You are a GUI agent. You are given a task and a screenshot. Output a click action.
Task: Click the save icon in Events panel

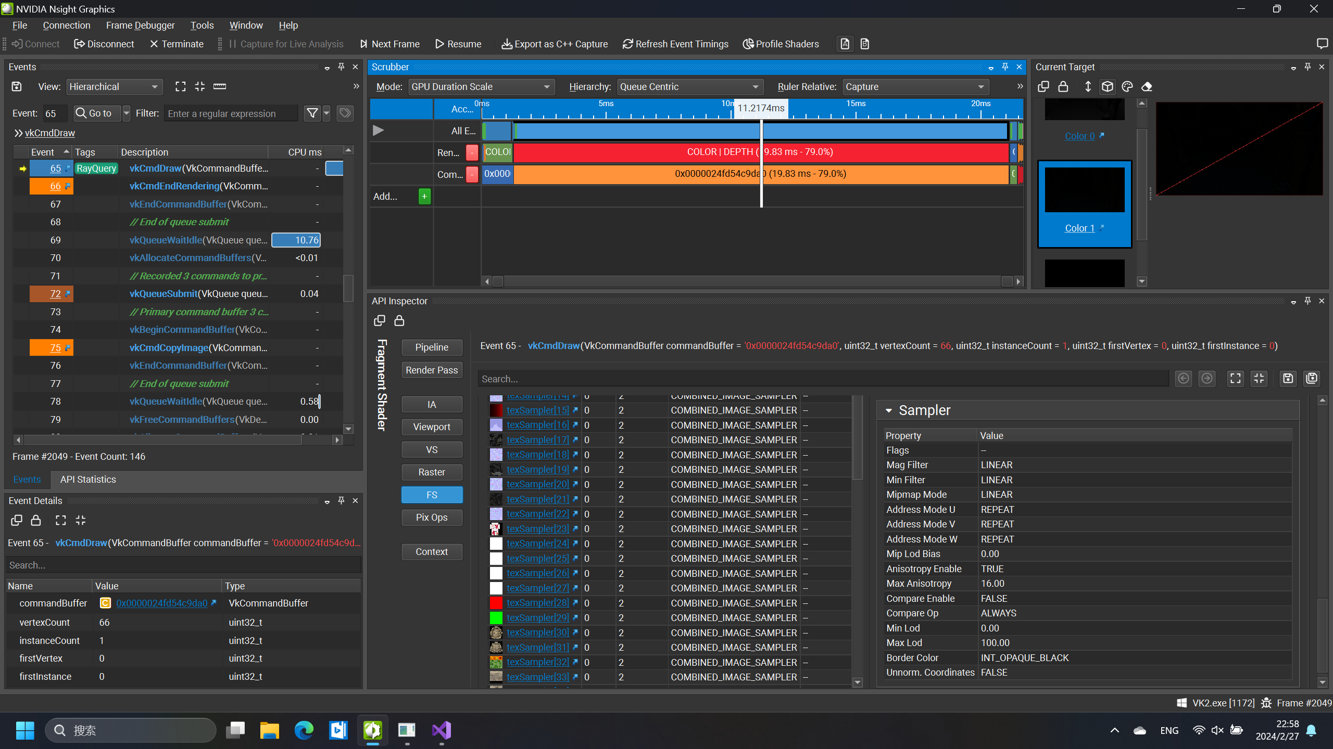17,87
